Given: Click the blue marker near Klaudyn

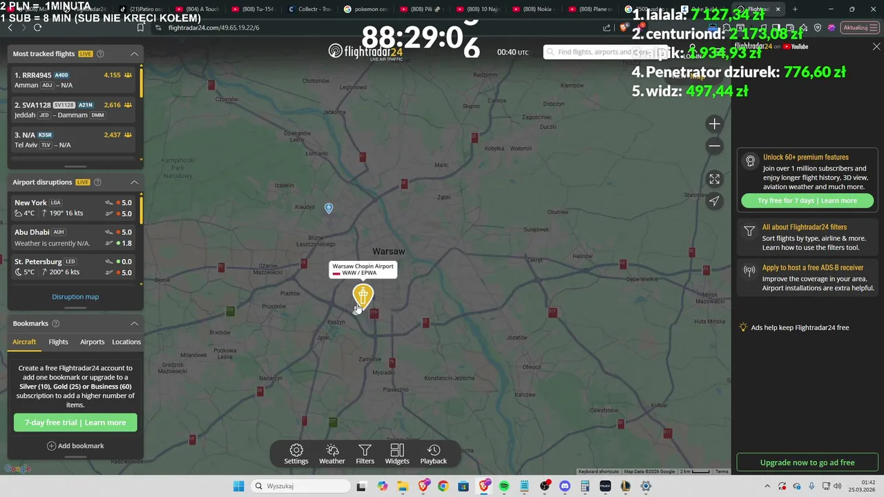Looking at the screenshot, I should point(329,208).
